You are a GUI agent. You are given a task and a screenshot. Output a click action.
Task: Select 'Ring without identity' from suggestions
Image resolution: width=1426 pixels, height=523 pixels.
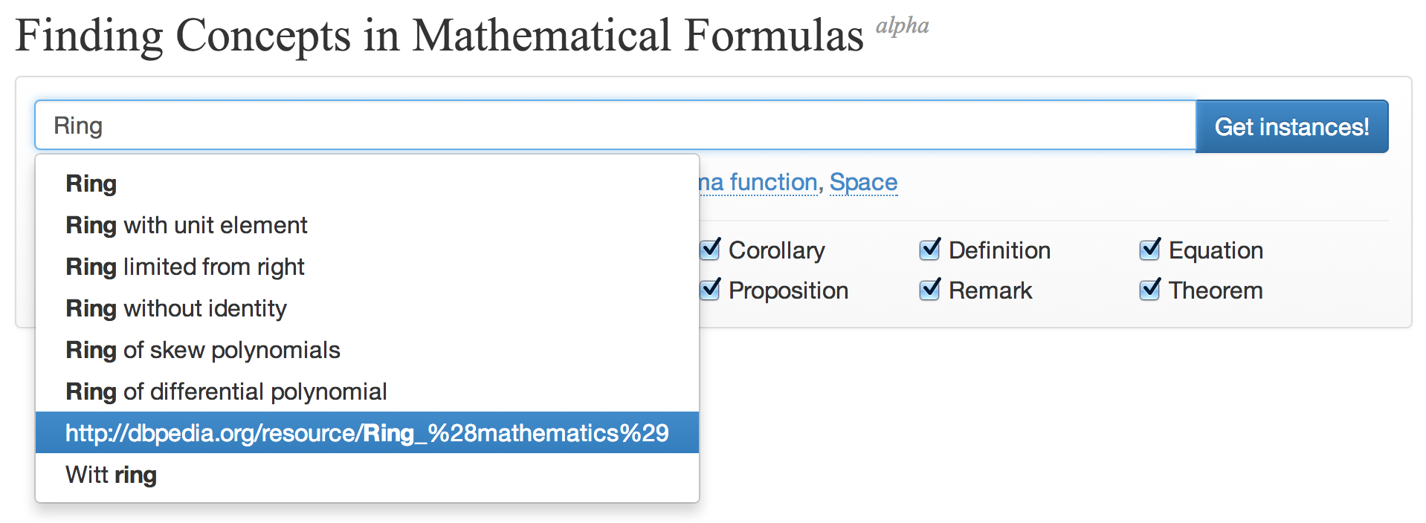click(x=176, y=308)
